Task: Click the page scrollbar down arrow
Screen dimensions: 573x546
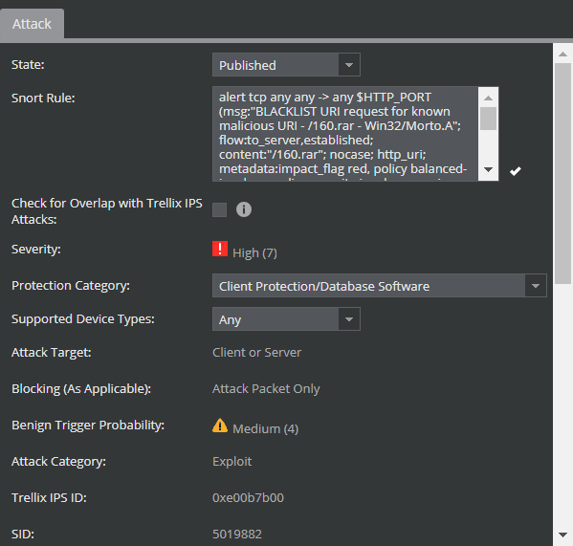Action: [562, 535]
